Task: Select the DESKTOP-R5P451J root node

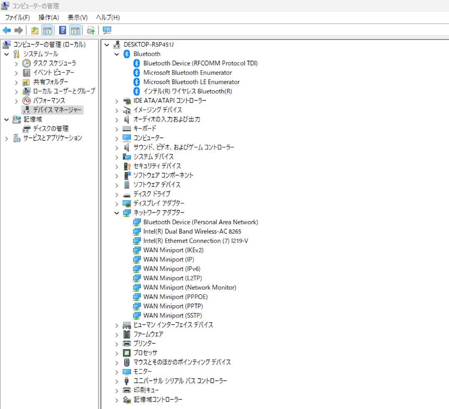Action: point(148,44)
